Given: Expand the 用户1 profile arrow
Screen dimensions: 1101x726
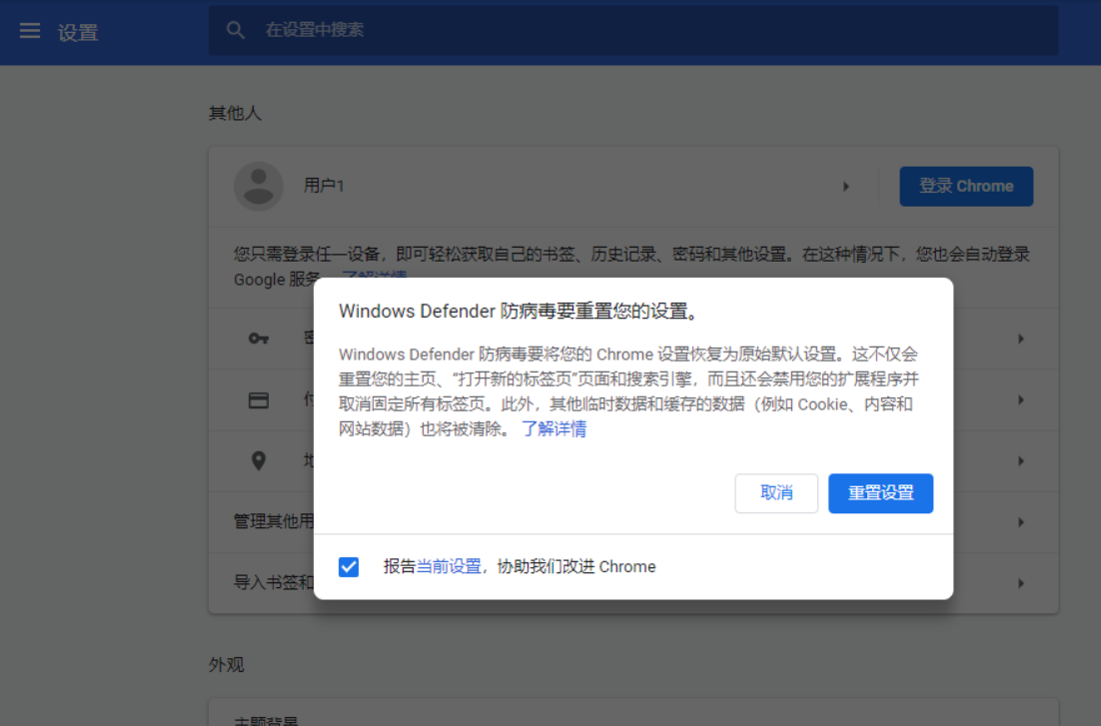Looking at the screenshot, I should 846,186.
